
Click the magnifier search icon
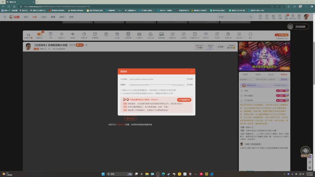pos(251,17)
